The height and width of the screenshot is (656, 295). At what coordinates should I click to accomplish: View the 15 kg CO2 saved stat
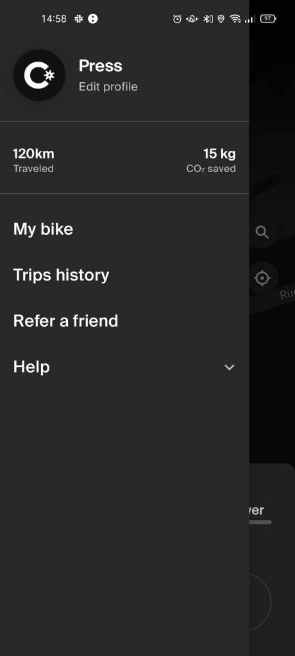pos(211,160)
